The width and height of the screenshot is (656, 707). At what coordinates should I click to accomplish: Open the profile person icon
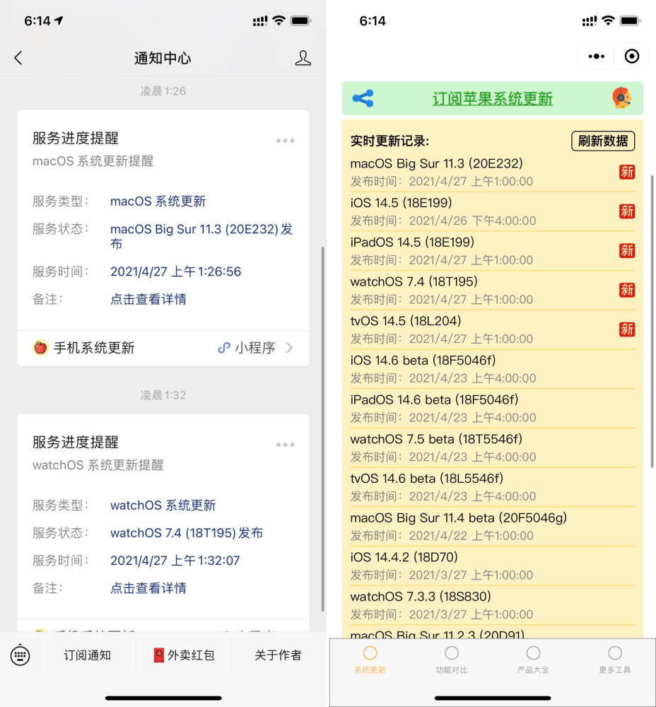tap(303, 58)
